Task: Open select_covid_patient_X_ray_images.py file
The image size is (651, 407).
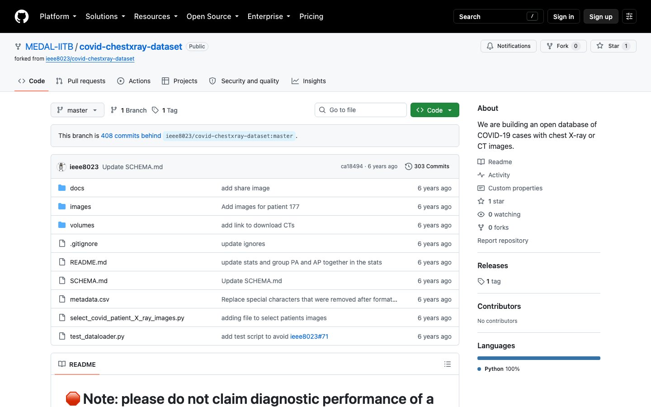Action: (127, 318)
